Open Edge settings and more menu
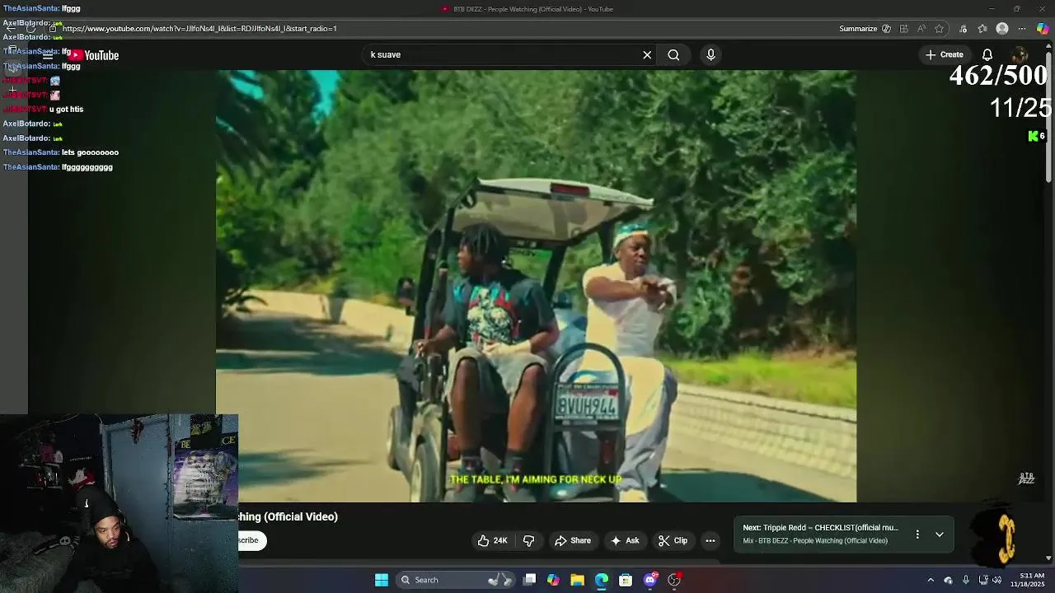1055x593 pixels. [1022, 29]
